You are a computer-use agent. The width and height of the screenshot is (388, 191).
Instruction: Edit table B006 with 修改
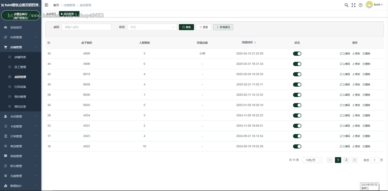pyautogui.click(x=356, y=95)
